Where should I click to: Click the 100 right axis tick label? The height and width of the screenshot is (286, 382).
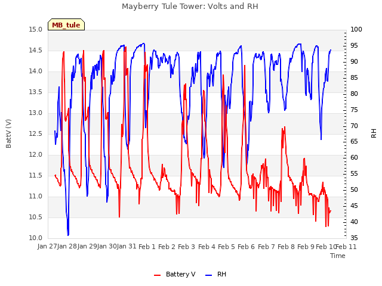[356, 30]
